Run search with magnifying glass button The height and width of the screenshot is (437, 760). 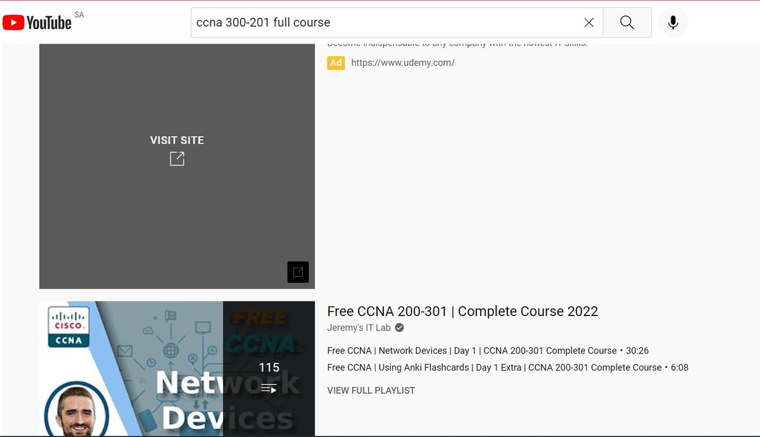pyautogui.click(x=627, y=23)
